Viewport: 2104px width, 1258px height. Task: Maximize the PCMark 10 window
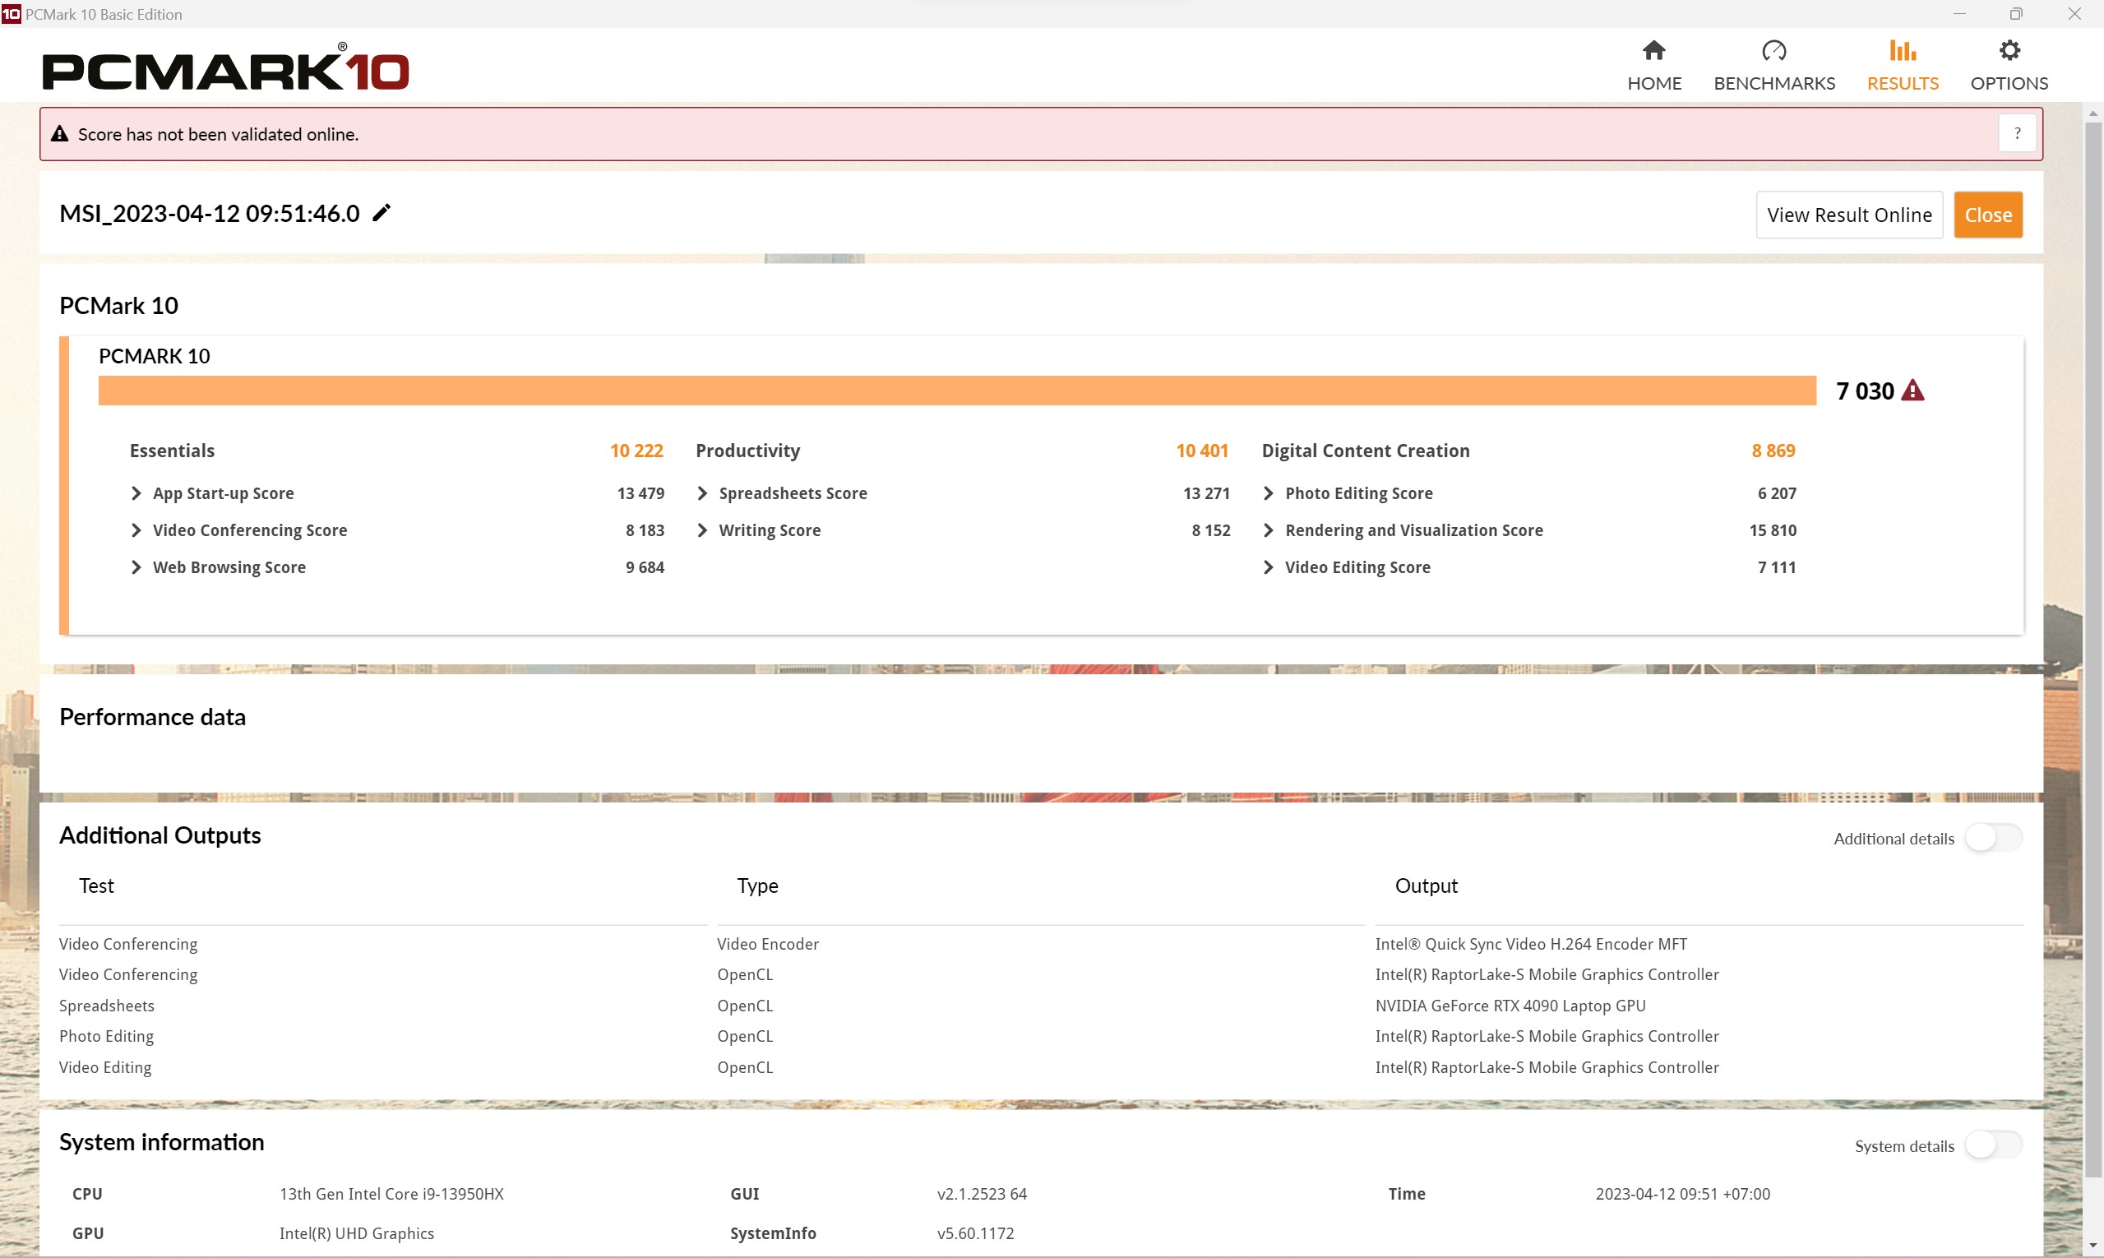click(x=2017, y=13)
